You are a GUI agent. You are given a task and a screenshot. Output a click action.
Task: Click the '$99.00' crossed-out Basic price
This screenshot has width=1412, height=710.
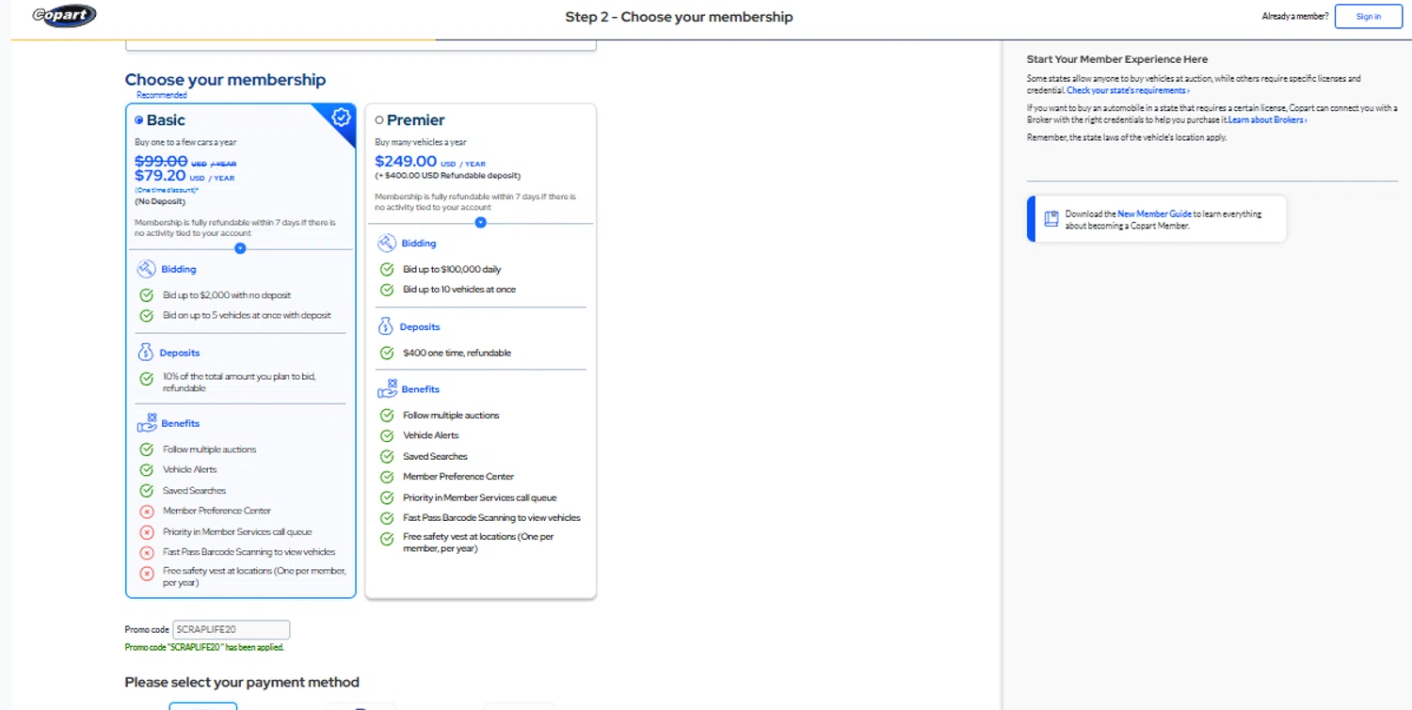click(x=161, y=161)
